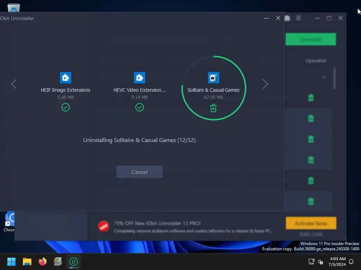
Task: Click the 5.60 MB size label
Action: (x=66, y=97)
